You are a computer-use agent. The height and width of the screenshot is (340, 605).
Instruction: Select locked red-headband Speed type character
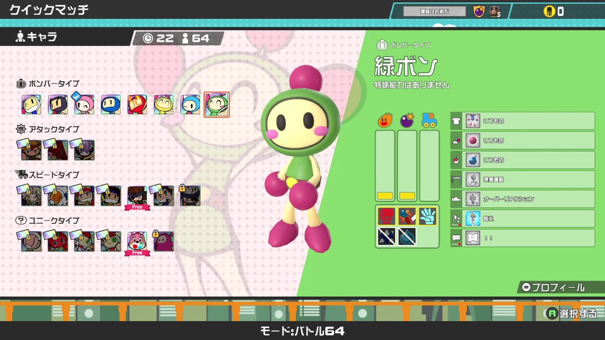84,195
